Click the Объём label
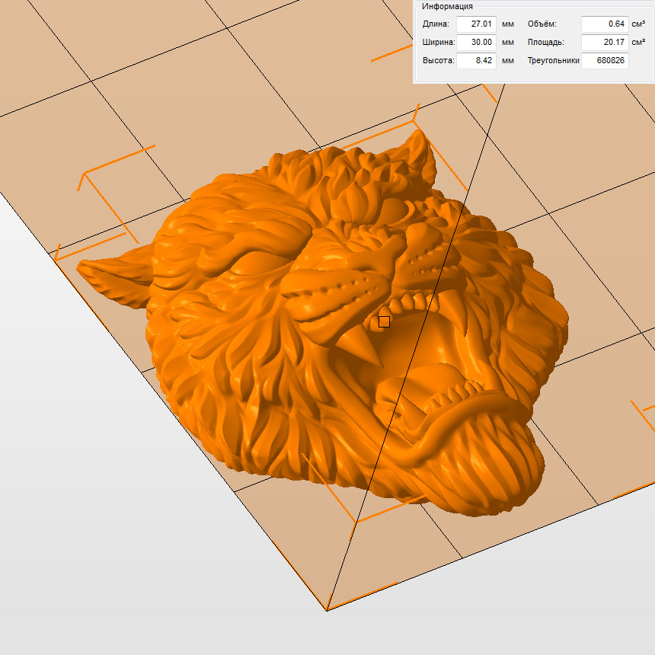Screen dimensions: 655x655 pos(542,24)
